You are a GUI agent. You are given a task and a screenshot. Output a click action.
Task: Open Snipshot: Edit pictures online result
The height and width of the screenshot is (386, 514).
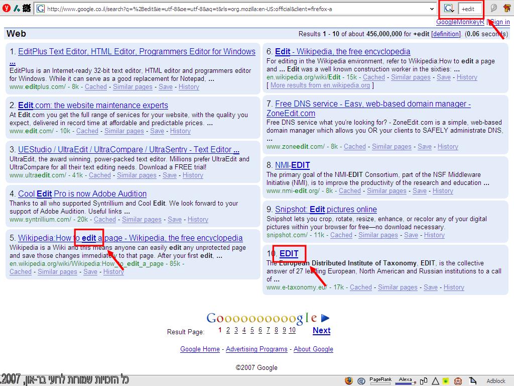click(x=326, y=210)
